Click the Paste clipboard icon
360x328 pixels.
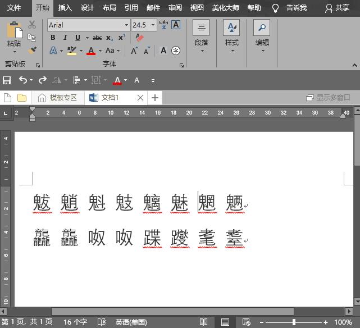(15, 30)
